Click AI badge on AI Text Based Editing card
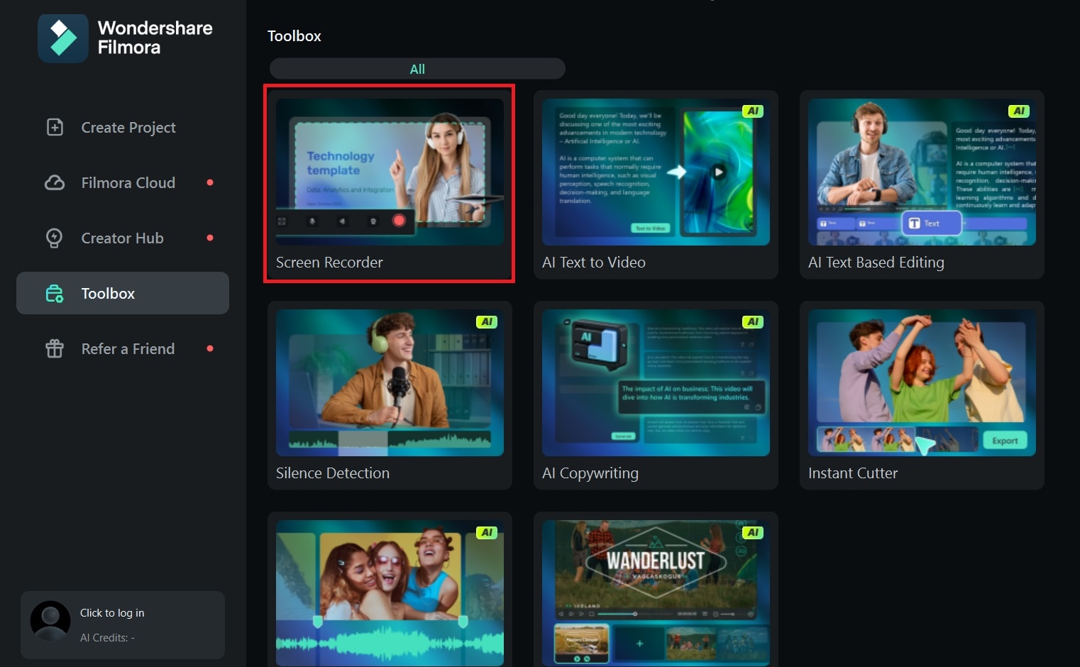The height and width of the screenshot is (667, 1080). [1018, 111]
